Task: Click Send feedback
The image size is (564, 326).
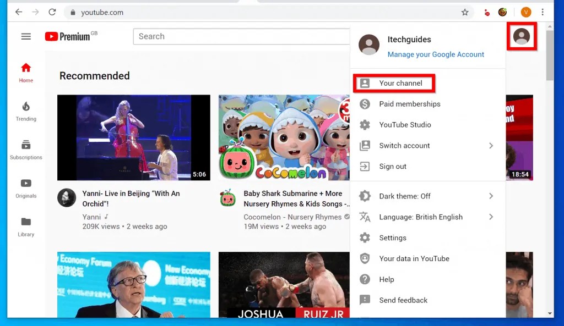Action: [x=403, y=300]
